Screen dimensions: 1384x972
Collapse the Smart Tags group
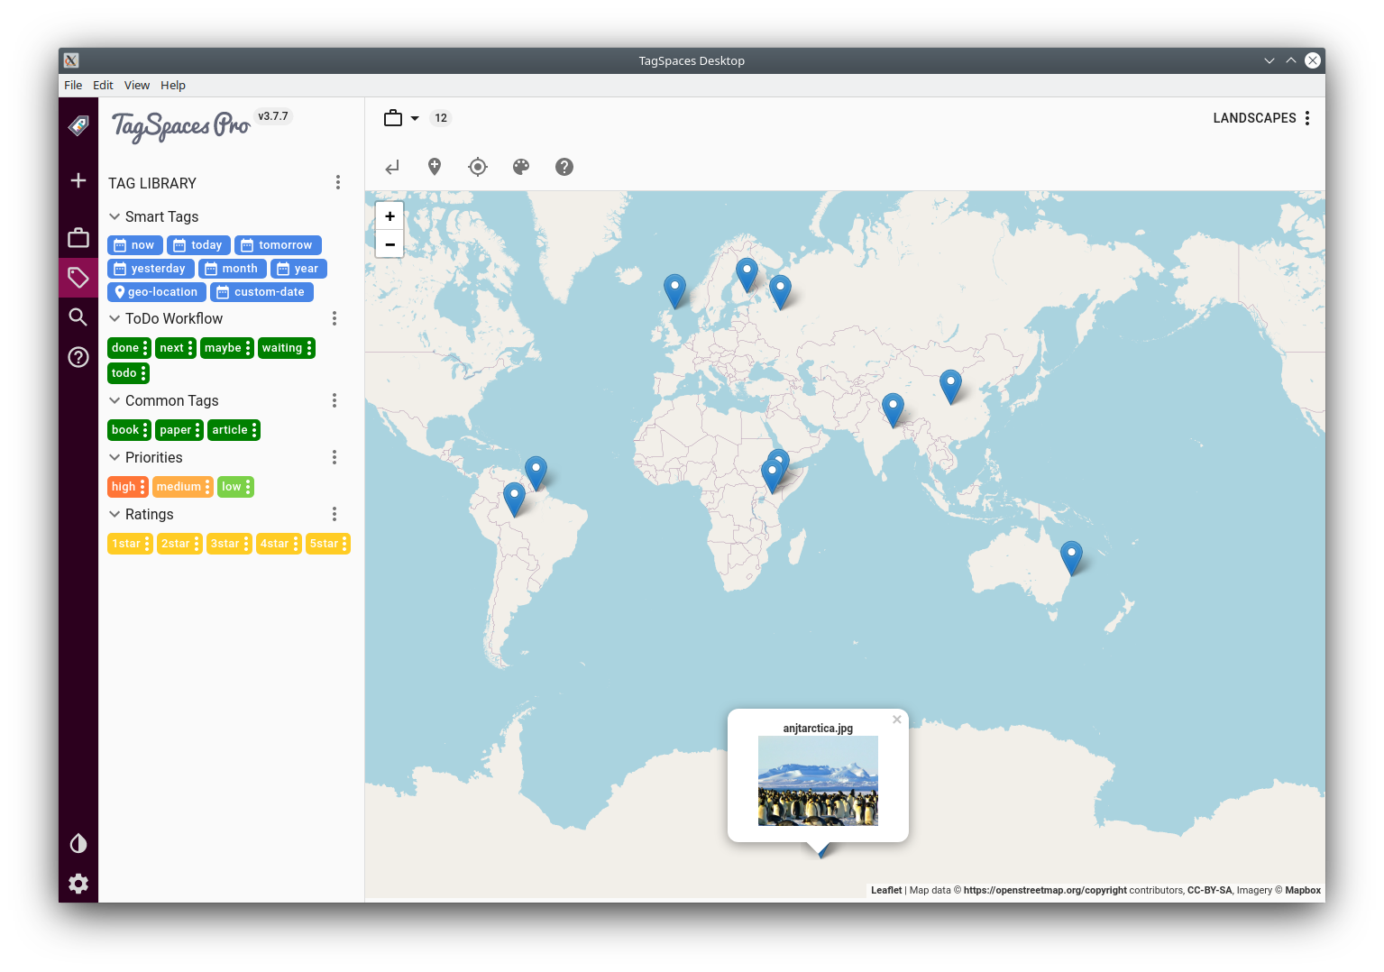[x=115, y=216]
